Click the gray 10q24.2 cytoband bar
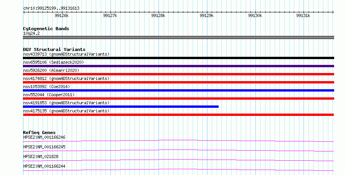Viewport: 345px width, 175px height. [178, 37]
